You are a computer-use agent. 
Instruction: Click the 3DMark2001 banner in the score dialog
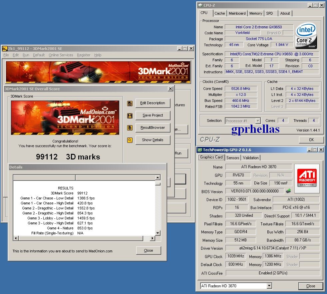point(65,118)
